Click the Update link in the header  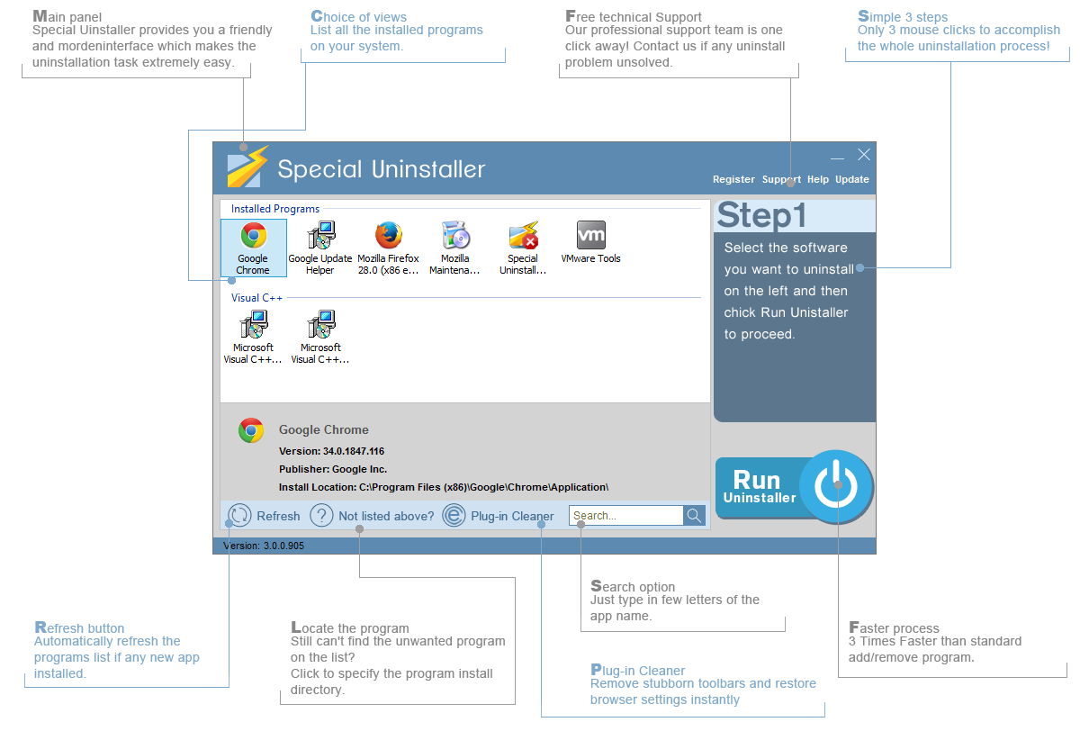851,179
